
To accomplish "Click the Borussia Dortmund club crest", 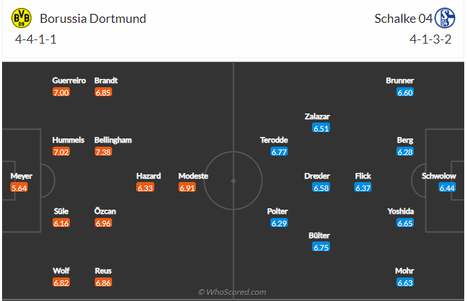I will pyautogui.click(x=22, y=19).
